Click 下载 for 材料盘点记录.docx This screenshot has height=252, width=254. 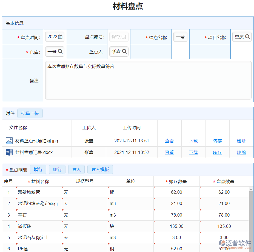tap(193, 152)
